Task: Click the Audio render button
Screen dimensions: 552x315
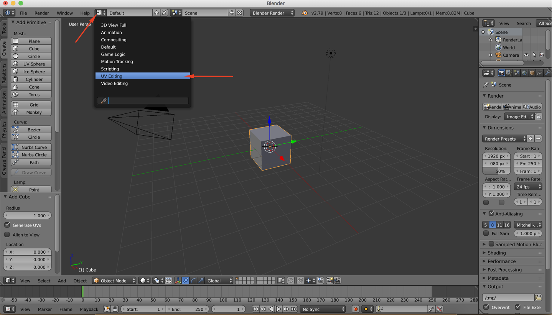Action: coord(532,107)
